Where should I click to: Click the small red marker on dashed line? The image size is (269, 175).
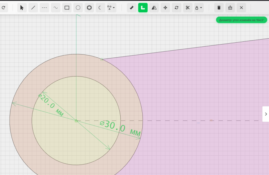(x=211, y=120)
